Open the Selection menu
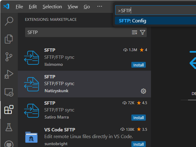 pos(52,6)
